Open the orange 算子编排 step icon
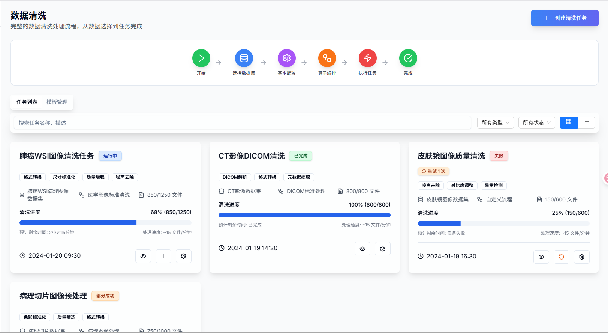Screen dimensions: 608x333 (x=327, y=58)
